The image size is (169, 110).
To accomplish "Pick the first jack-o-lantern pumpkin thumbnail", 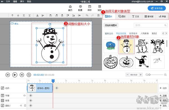I will coord(111,62).
